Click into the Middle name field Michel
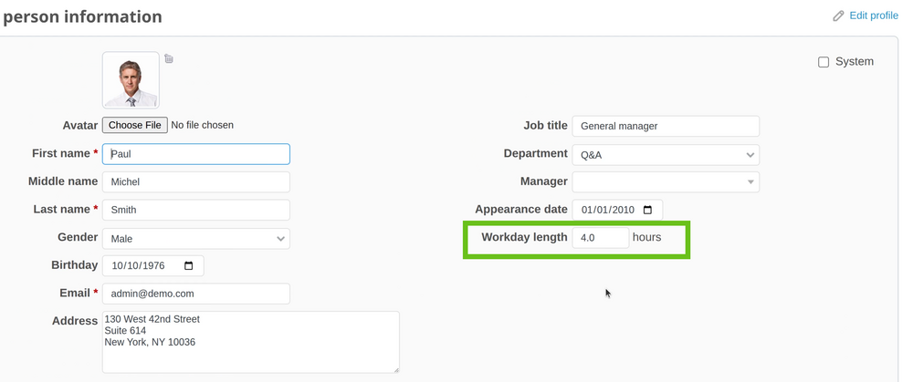This screenshot has width=913, height=382. [x=196, y=182]
